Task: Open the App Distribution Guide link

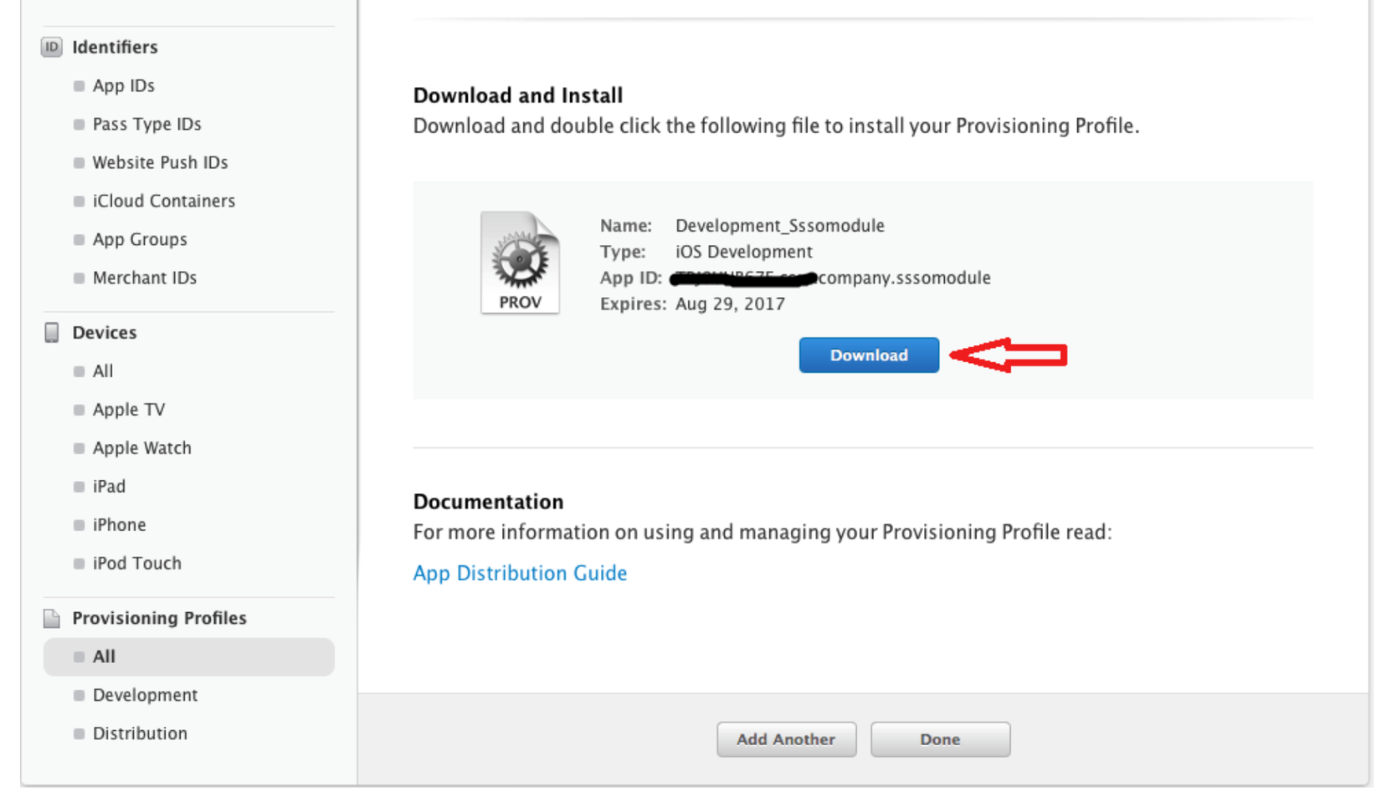Action: (520, 573)
